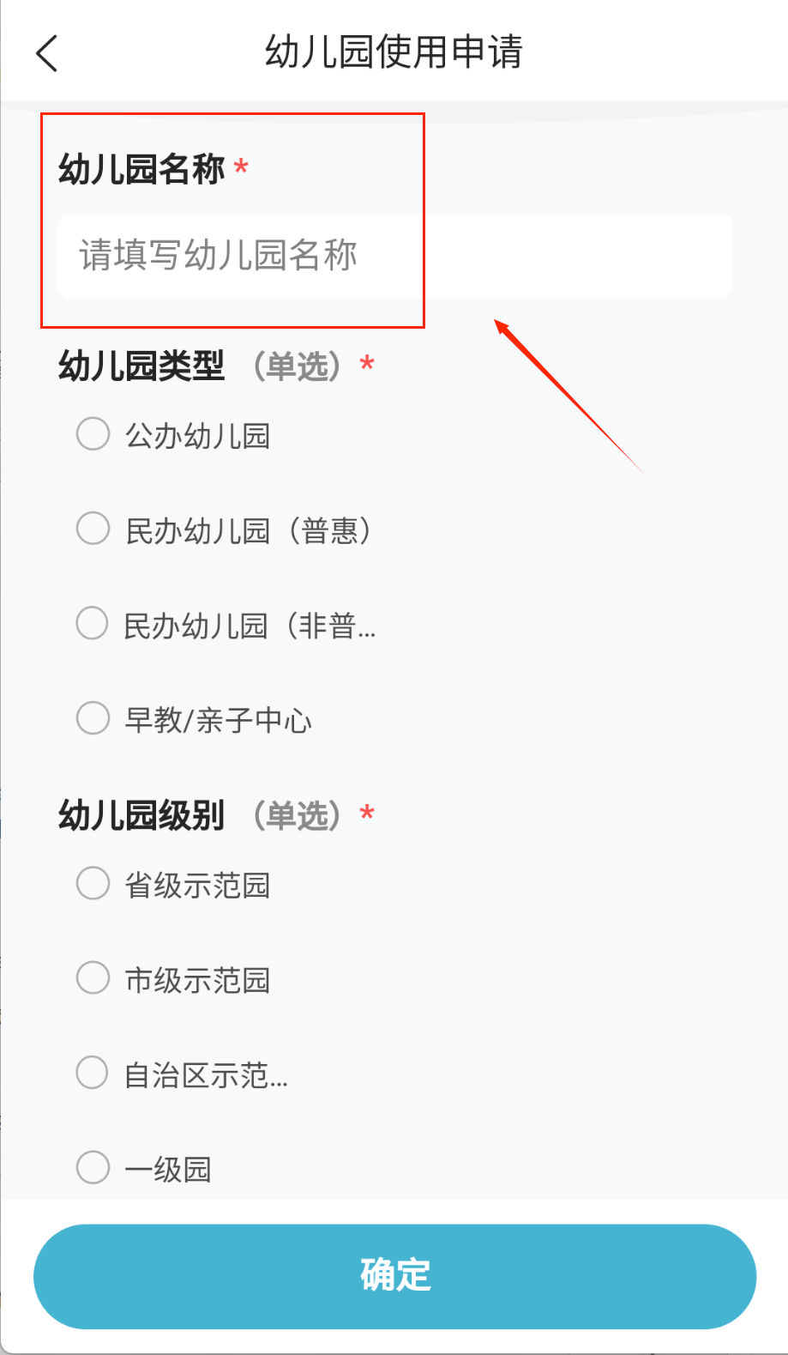Click the 幼儿园类型 section heading

141,366
